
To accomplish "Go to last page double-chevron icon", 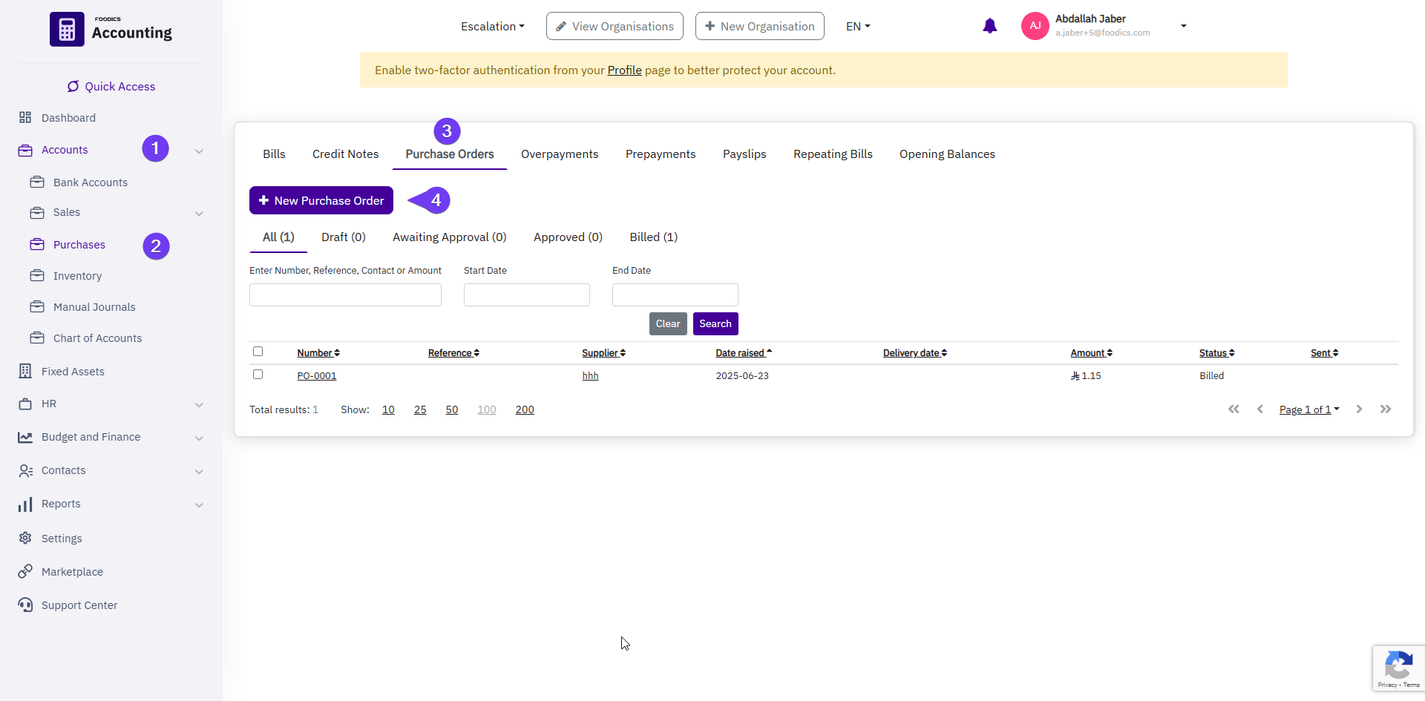I will (x=1385, y=409).
